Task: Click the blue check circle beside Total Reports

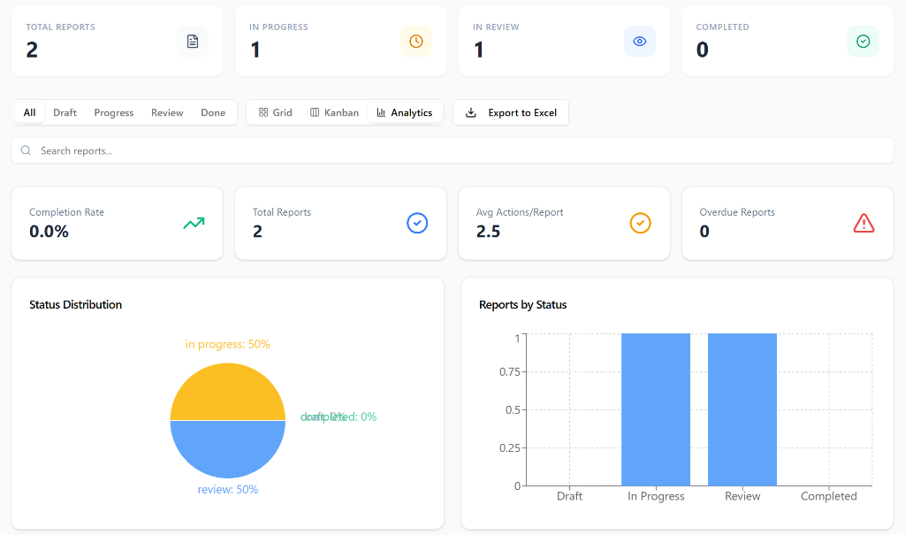Action: pos(417,223)
